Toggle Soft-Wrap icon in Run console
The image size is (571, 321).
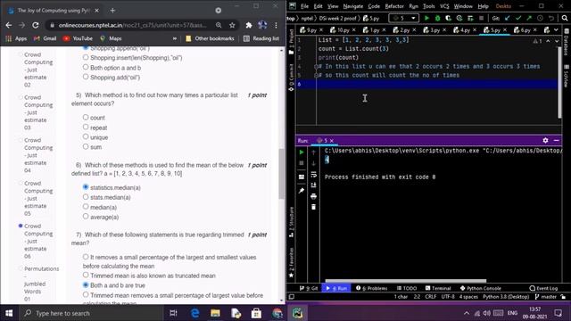tap(313, 175)
